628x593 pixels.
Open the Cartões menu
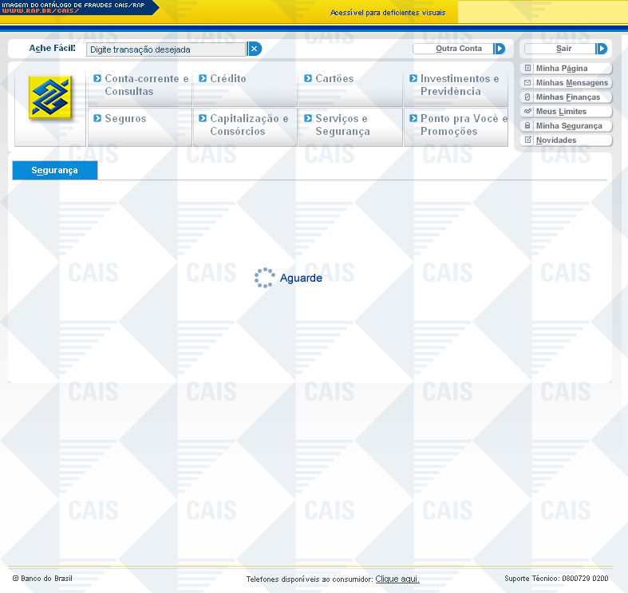pos(334,79)
